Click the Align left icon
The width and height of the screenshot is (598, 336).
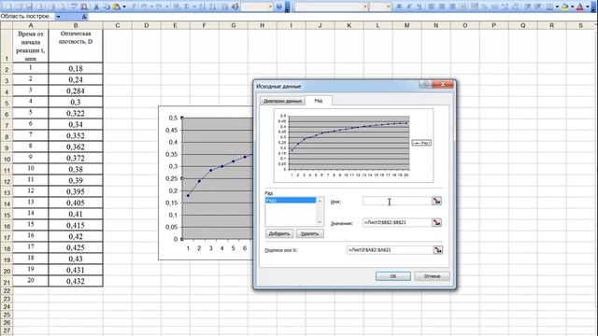(x=432, y=7)
